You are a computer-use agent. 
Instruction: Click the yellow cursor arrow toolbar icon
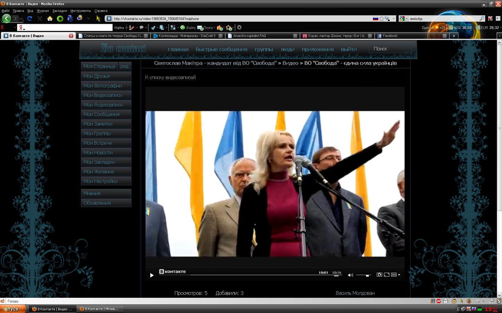point(98,18)
